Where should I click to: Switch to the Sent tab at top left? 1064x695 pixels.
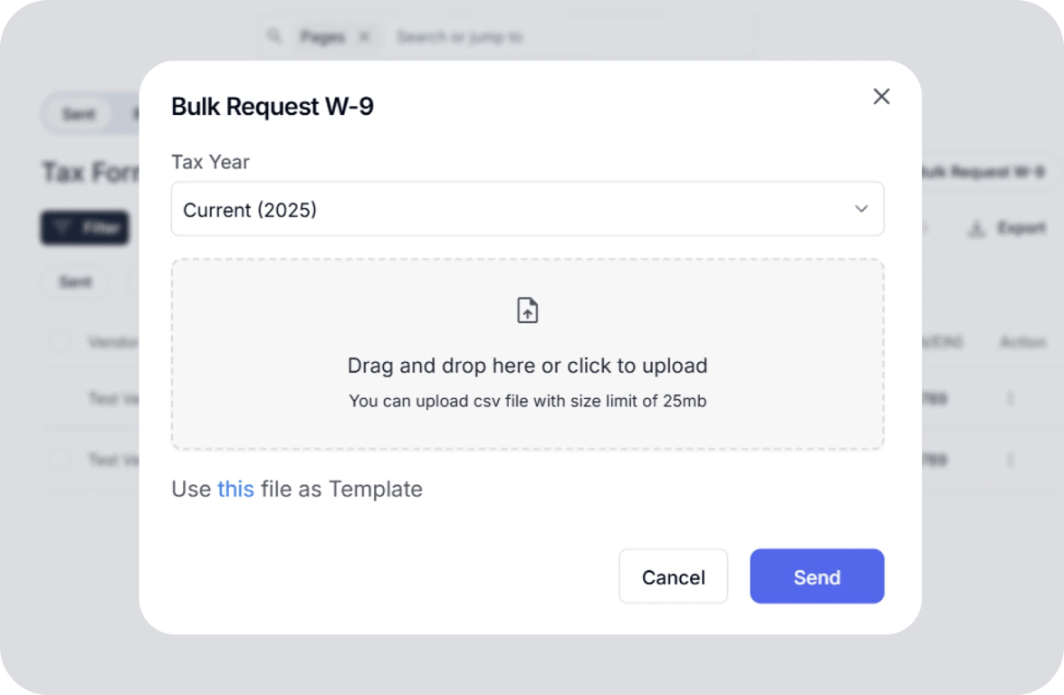click(78, 115)
